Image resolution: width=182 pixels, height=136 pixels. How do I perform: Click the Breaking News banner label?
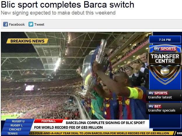point(27,41)
